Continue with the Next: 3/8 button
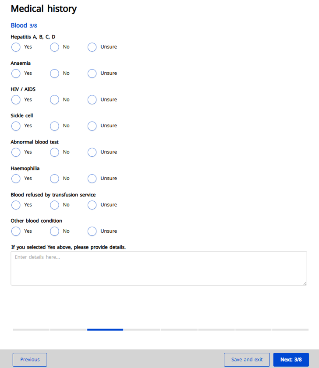 pos(291,360)
